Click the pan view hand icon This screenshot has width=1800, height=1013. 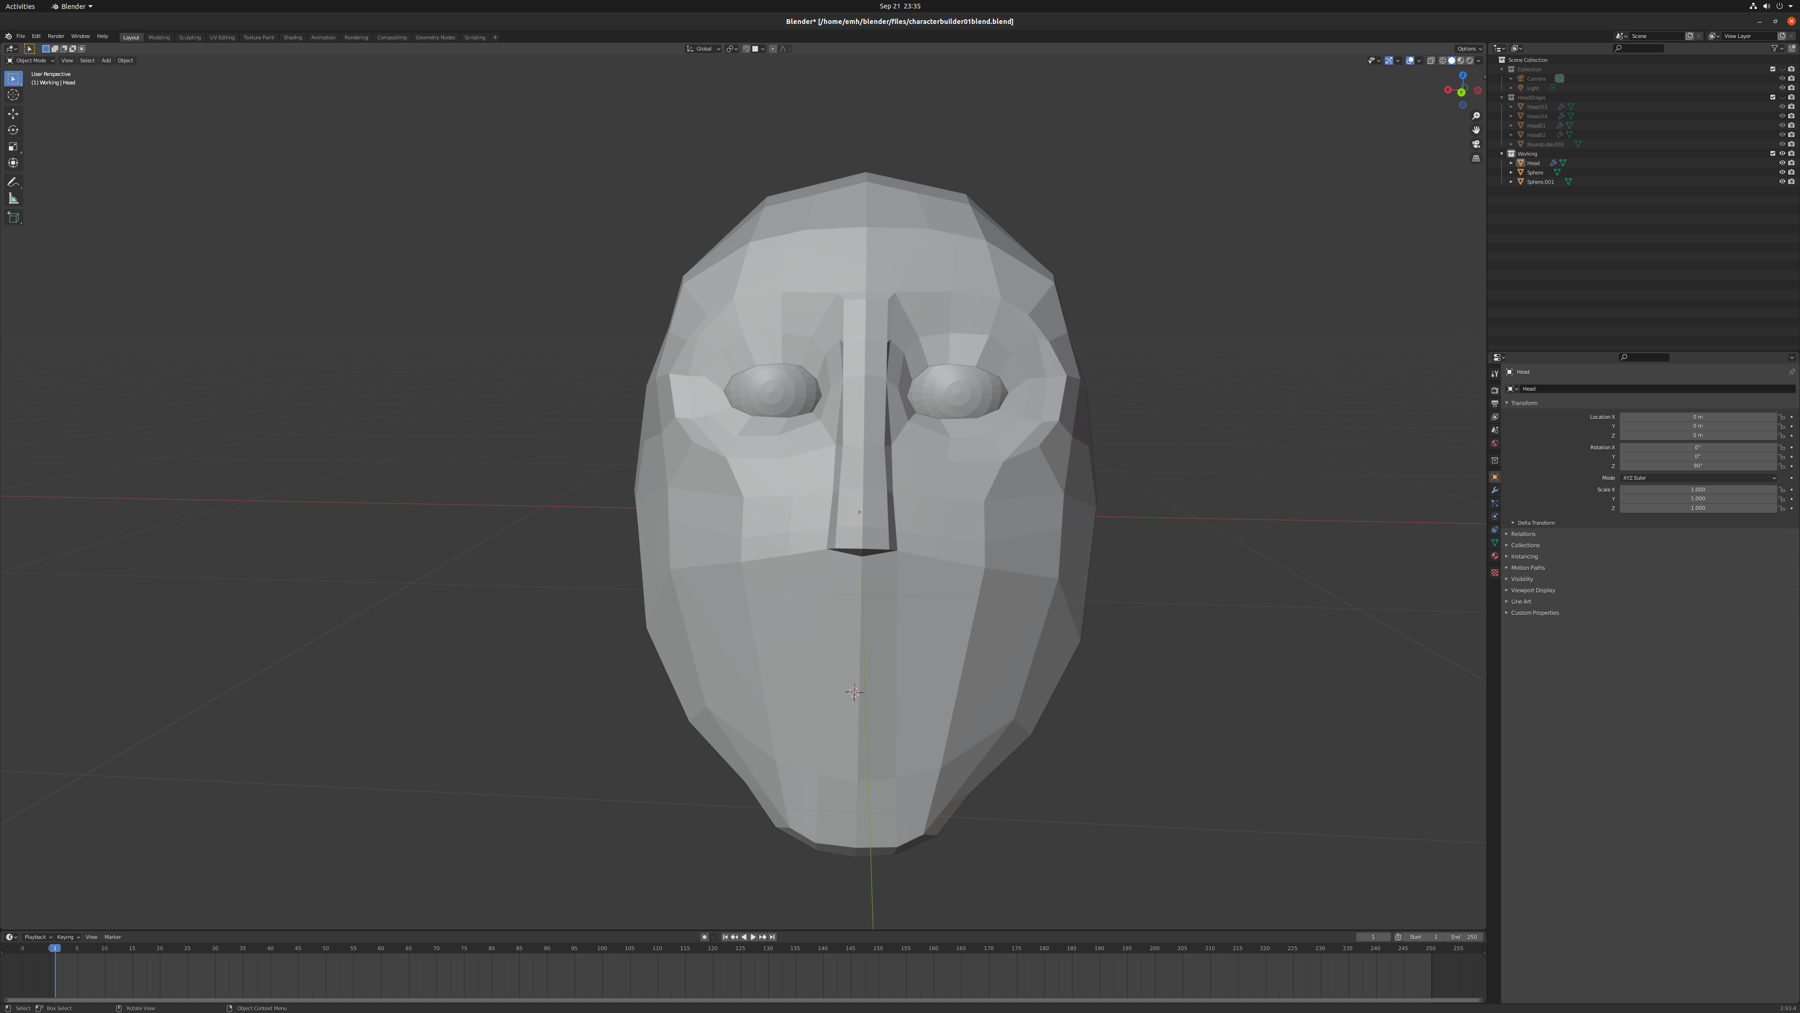(x=1476, y=130)
